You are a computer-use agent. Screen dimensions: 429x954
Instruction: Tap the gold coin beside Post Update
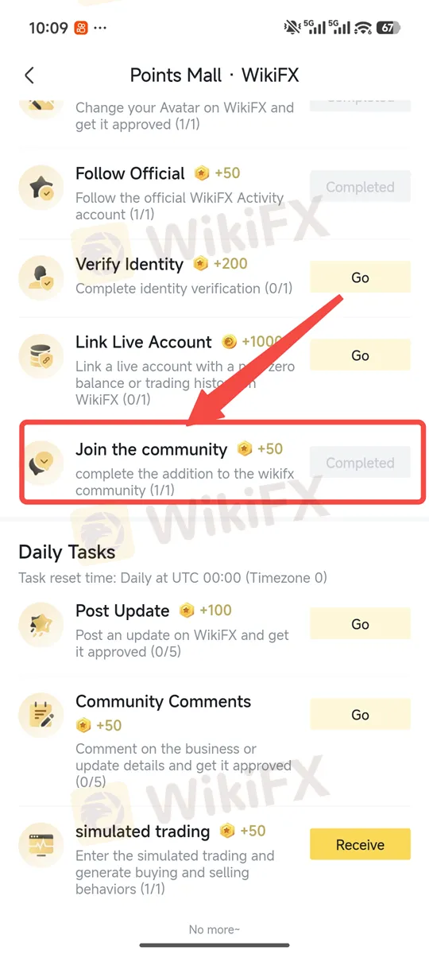187,611
